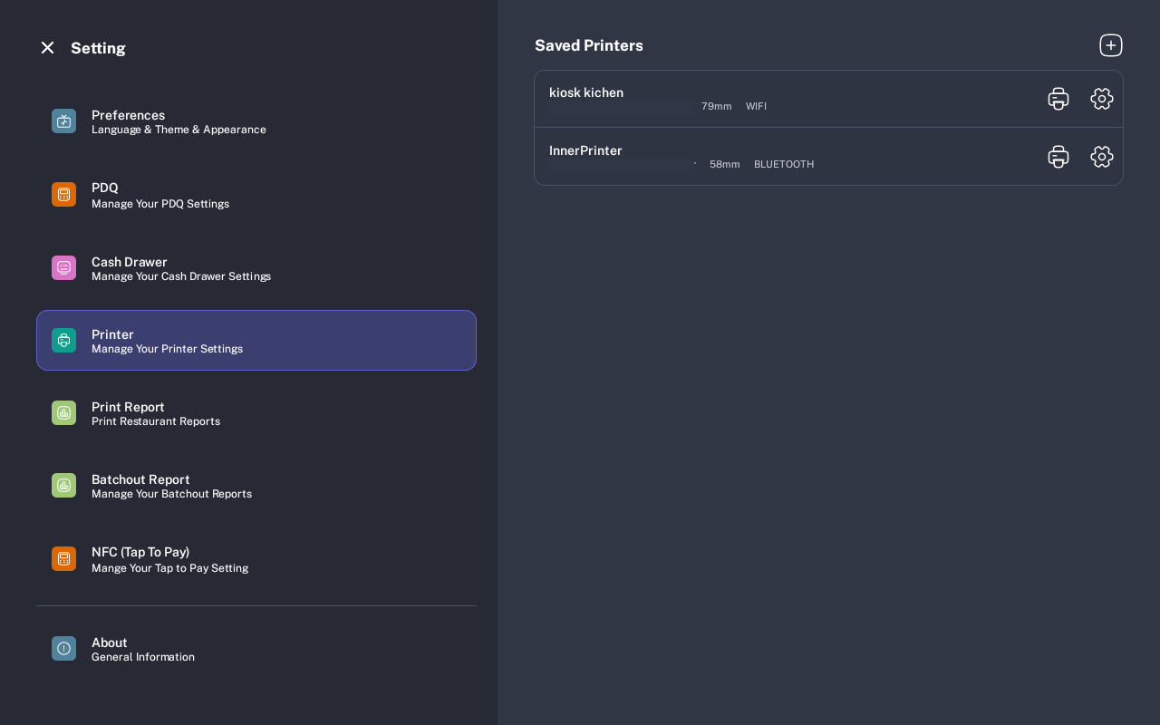
Task: Click the About info icon
Action: tap(63, 648)
